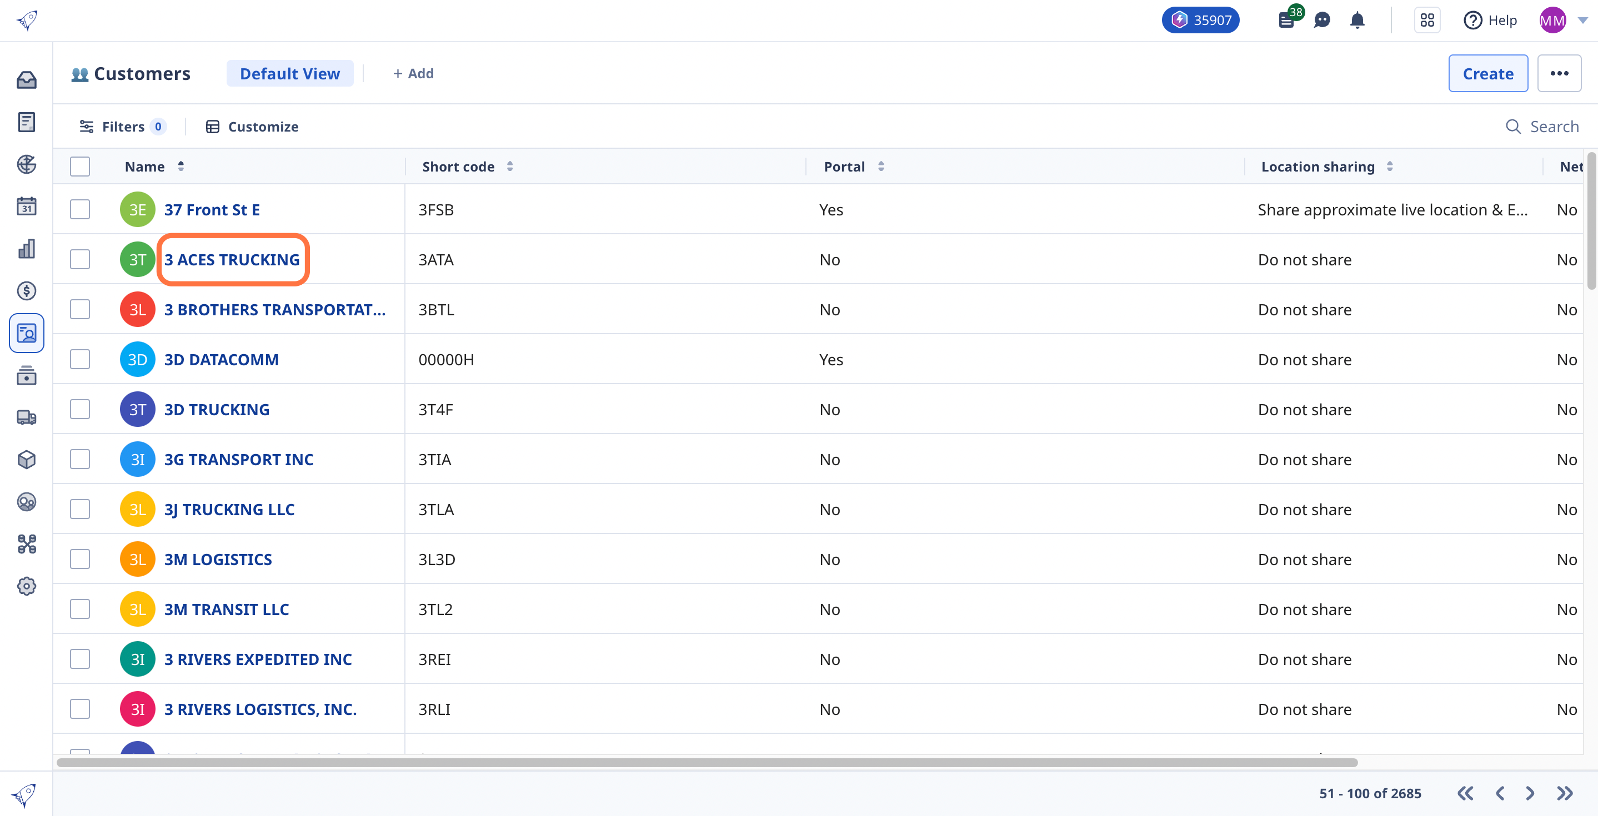Click the horizontal table scrollbar
This screenshot has height=816, width=1598.
click(707, 762)
